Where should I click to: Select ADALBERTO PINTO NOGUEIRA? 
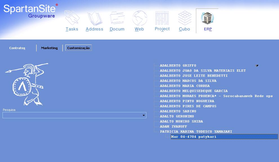187,101
